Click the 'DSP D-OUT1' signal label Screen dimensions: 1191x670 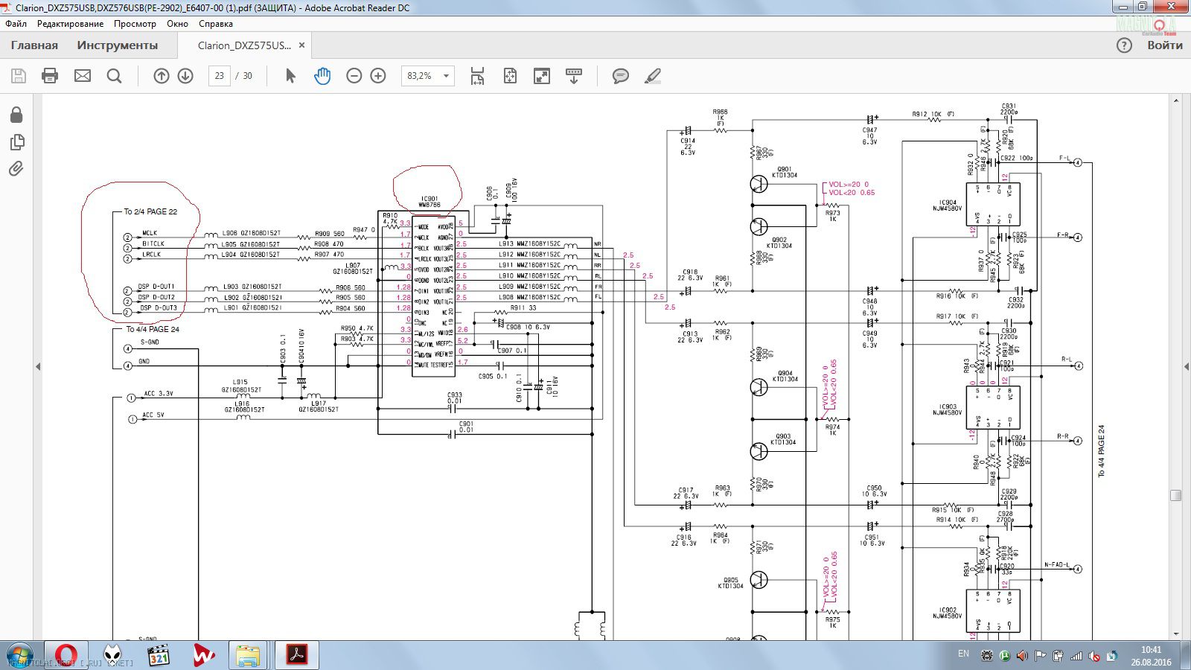tap(156, 287)
